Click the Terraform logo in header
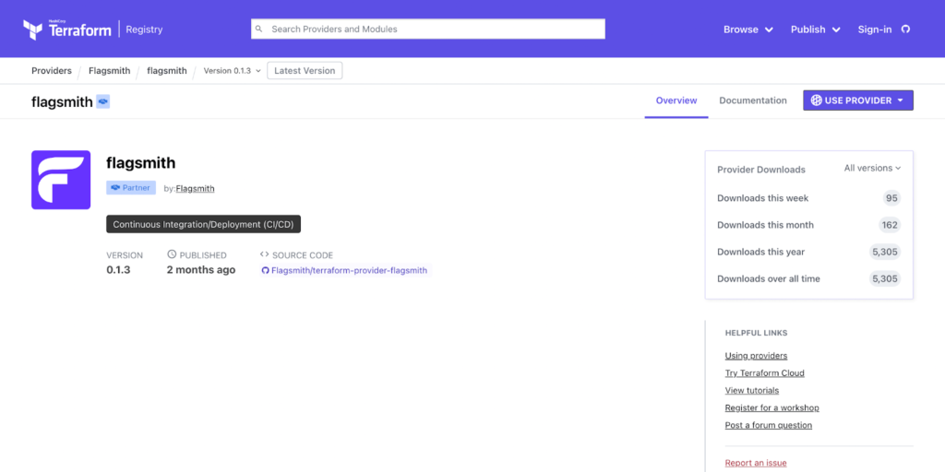945x472 pixels. 66,29
